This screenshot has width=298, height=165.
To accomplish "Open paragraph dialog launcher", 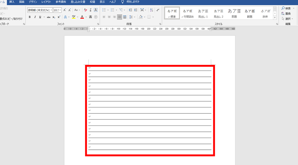I will 160,24.
